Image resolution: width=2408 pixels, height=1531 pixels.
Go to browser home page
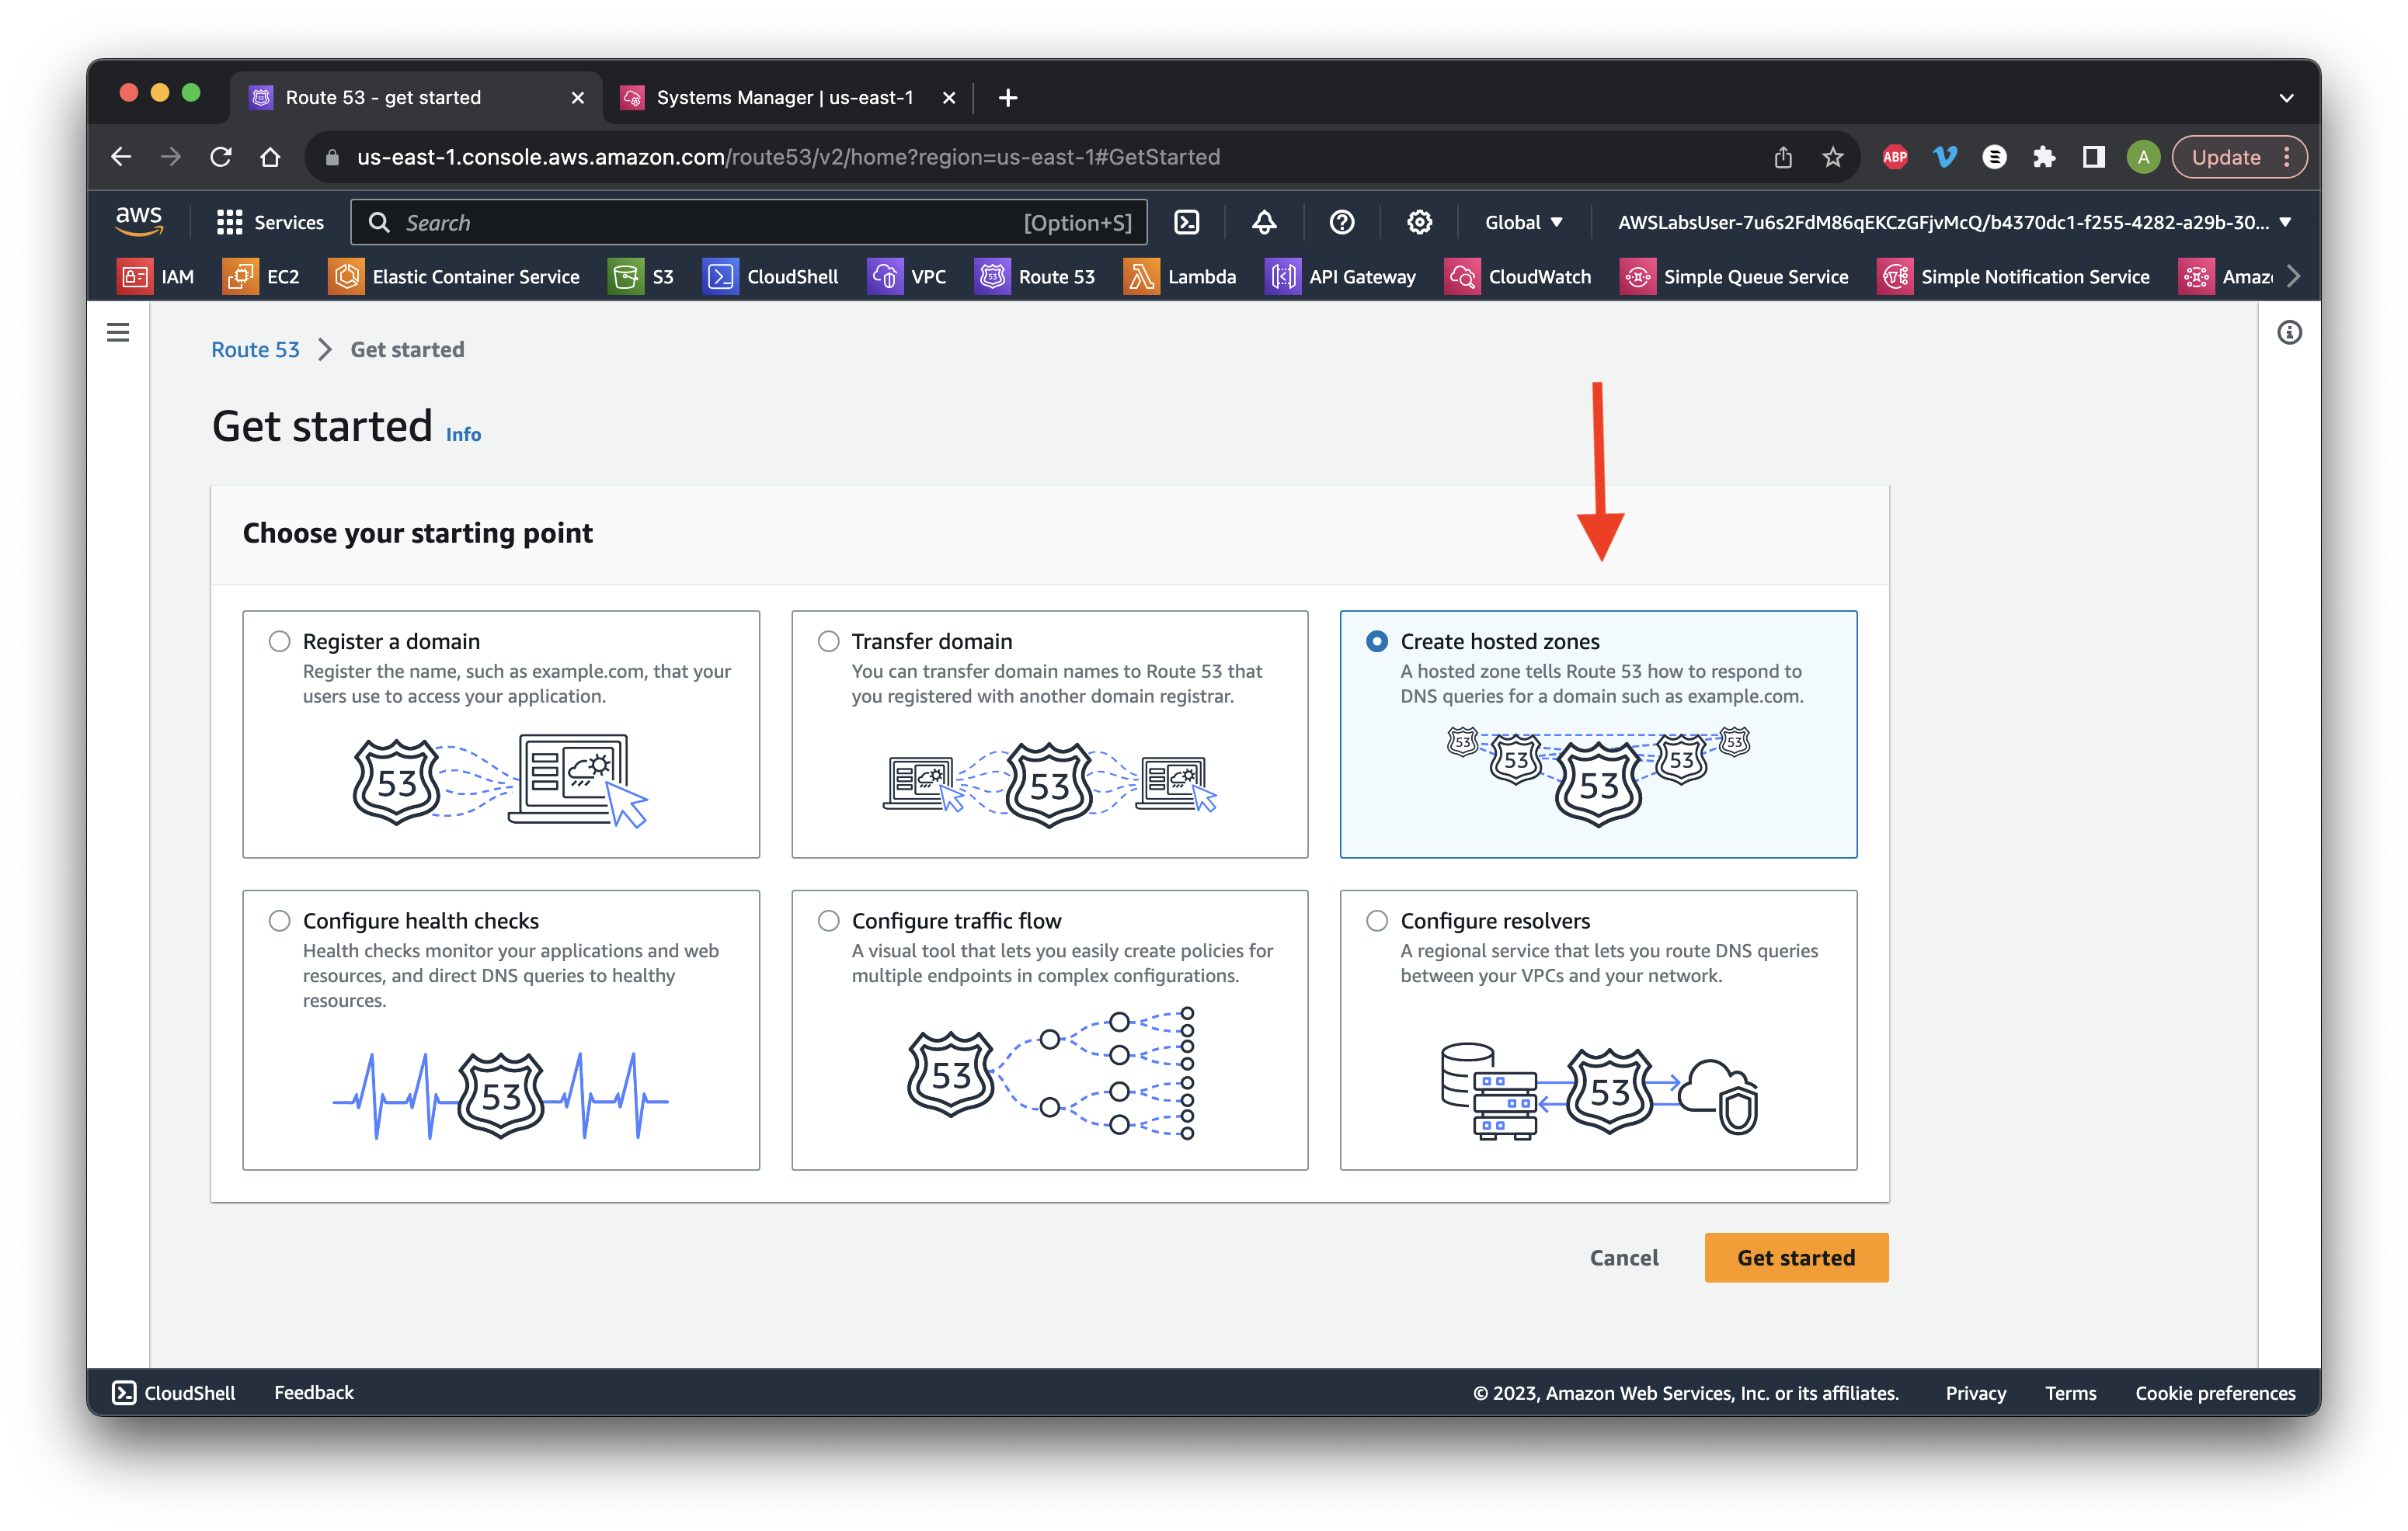point(270,157)
